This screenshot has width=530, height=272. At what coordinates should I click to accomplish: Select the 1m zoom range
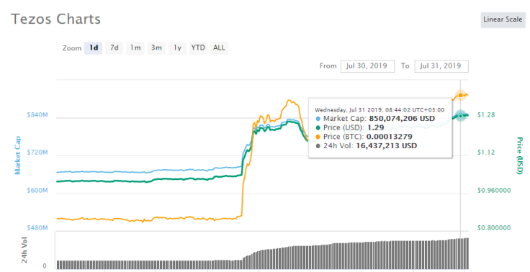point(135,48)
